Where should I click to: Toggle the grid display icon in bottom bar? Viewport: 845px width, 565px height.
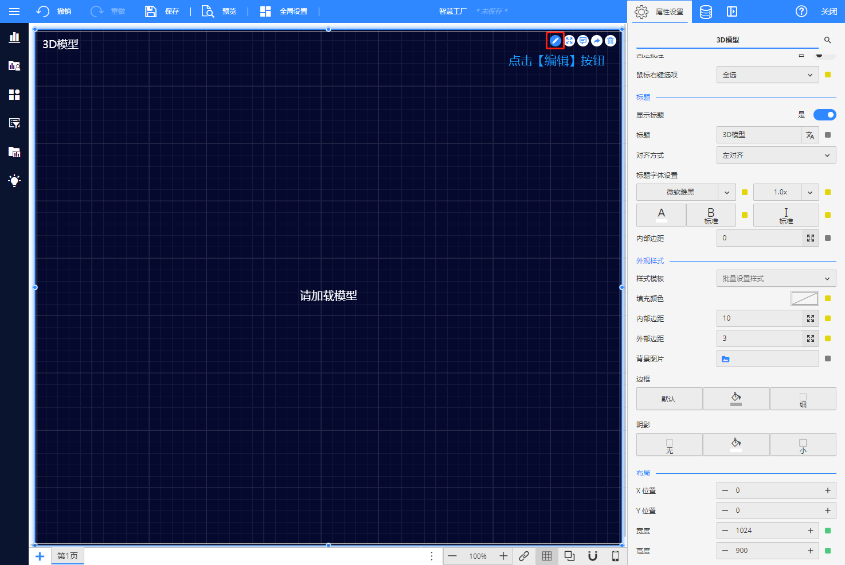click(x=547, y=556)
